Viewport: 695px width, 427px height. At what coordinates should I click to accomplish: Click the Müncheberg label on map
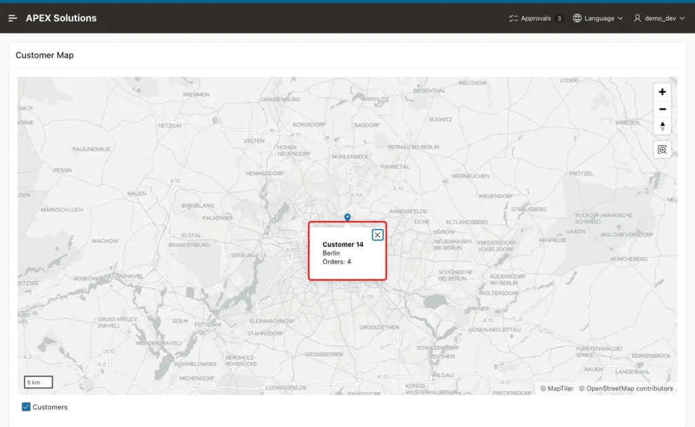tap(628, 259)
